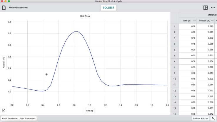Select time cell 0.50 in row 11

[188, 85]
